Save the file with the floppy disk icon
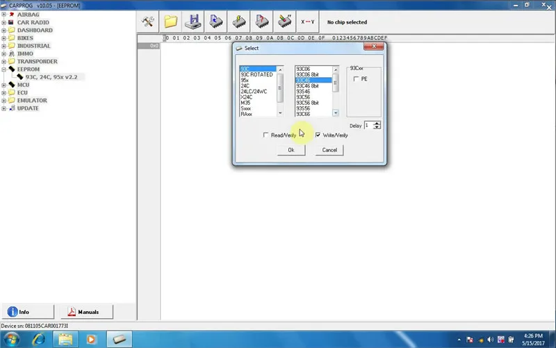Image resolution: width=556 pixels, height=348 pixels. [193, 22]
